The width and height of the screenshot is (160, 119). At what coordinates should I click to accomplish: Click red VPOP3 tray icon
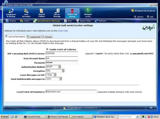(149, 117)
